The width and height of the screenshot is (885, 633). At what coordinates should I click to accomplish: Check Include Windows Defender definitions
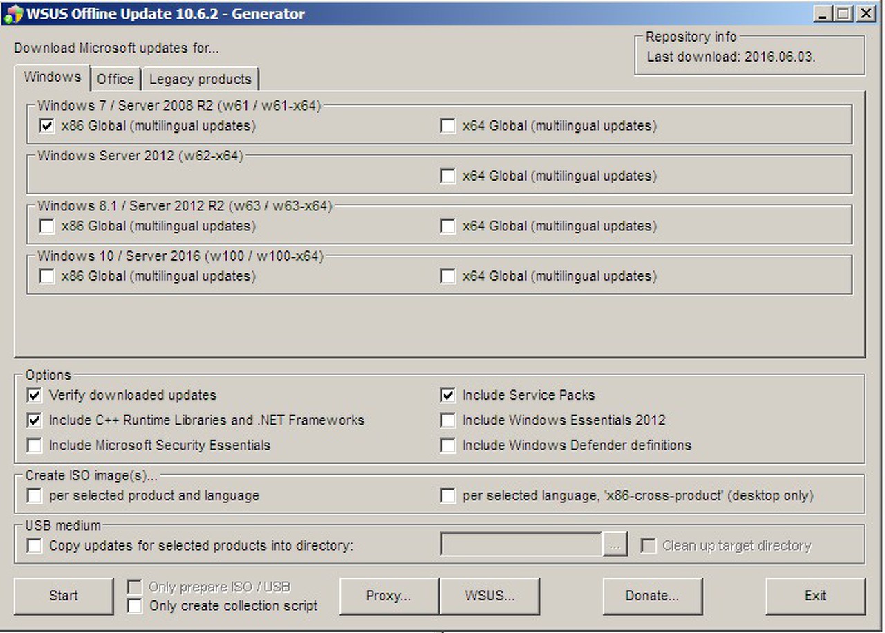[448, 446]
